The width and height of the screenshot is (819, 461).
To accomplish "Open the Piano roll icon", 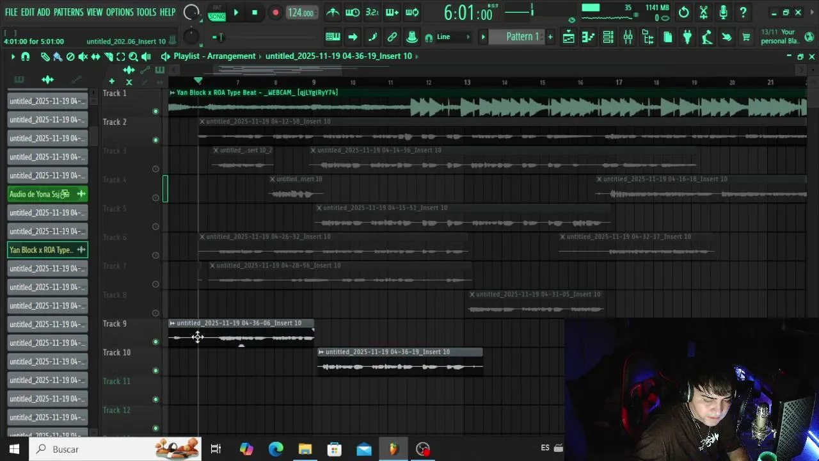I will 588,37.
